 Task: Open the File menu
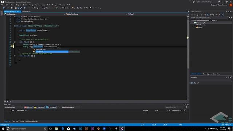tap(2, 5)
